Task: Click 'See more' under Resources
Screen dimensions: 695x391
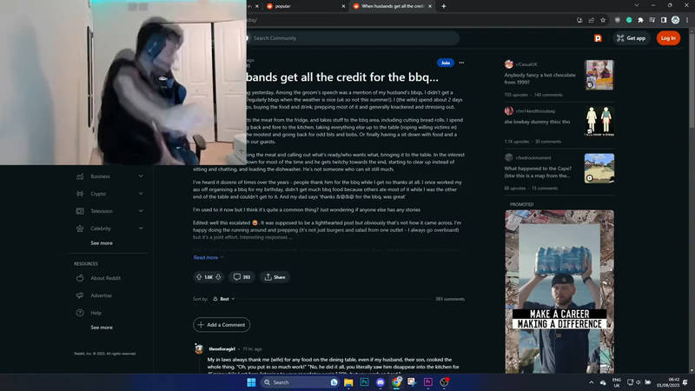Action: click(x=102, y=328)
